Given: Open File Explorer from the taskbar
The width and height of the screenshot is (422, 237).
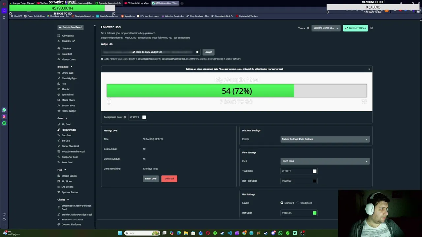Looking at the screenshot, I should [x=186, y=233].
